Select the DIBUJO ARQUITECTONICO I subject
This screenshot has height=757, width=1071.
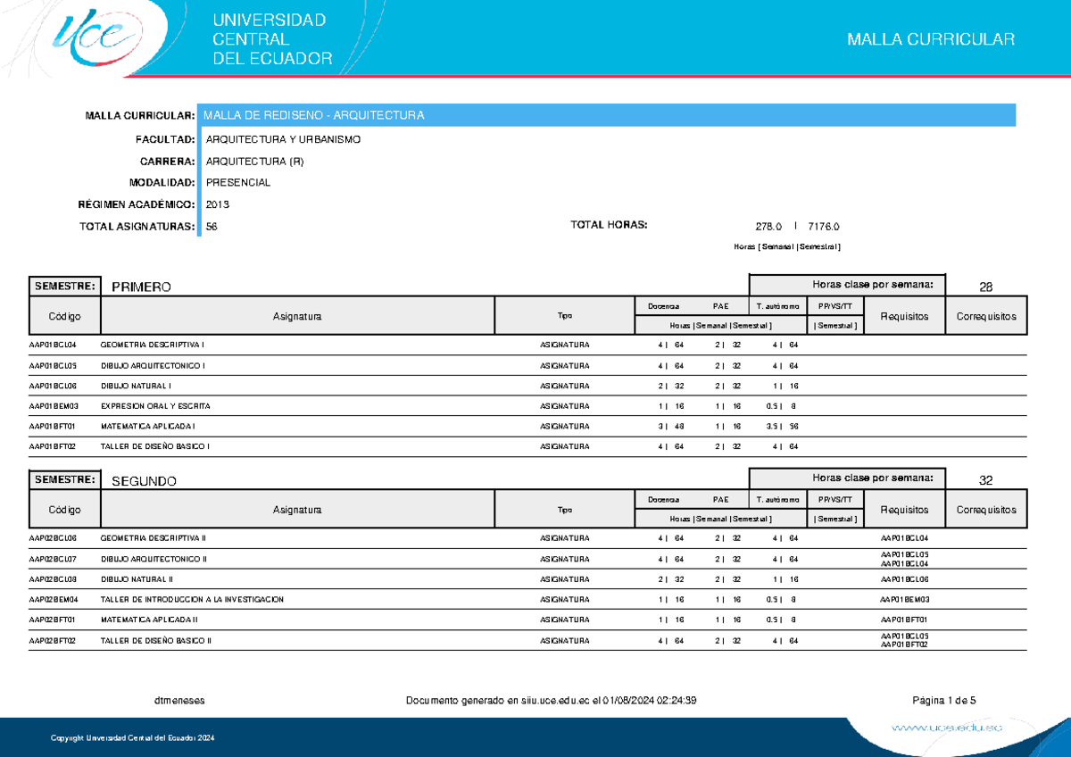coord(153,365)
